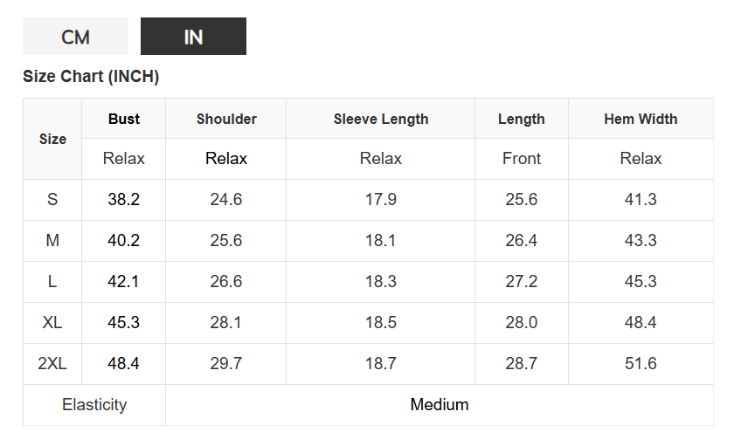
Task: Switch size chart to CM units
Action: click(x=75, y=37)
